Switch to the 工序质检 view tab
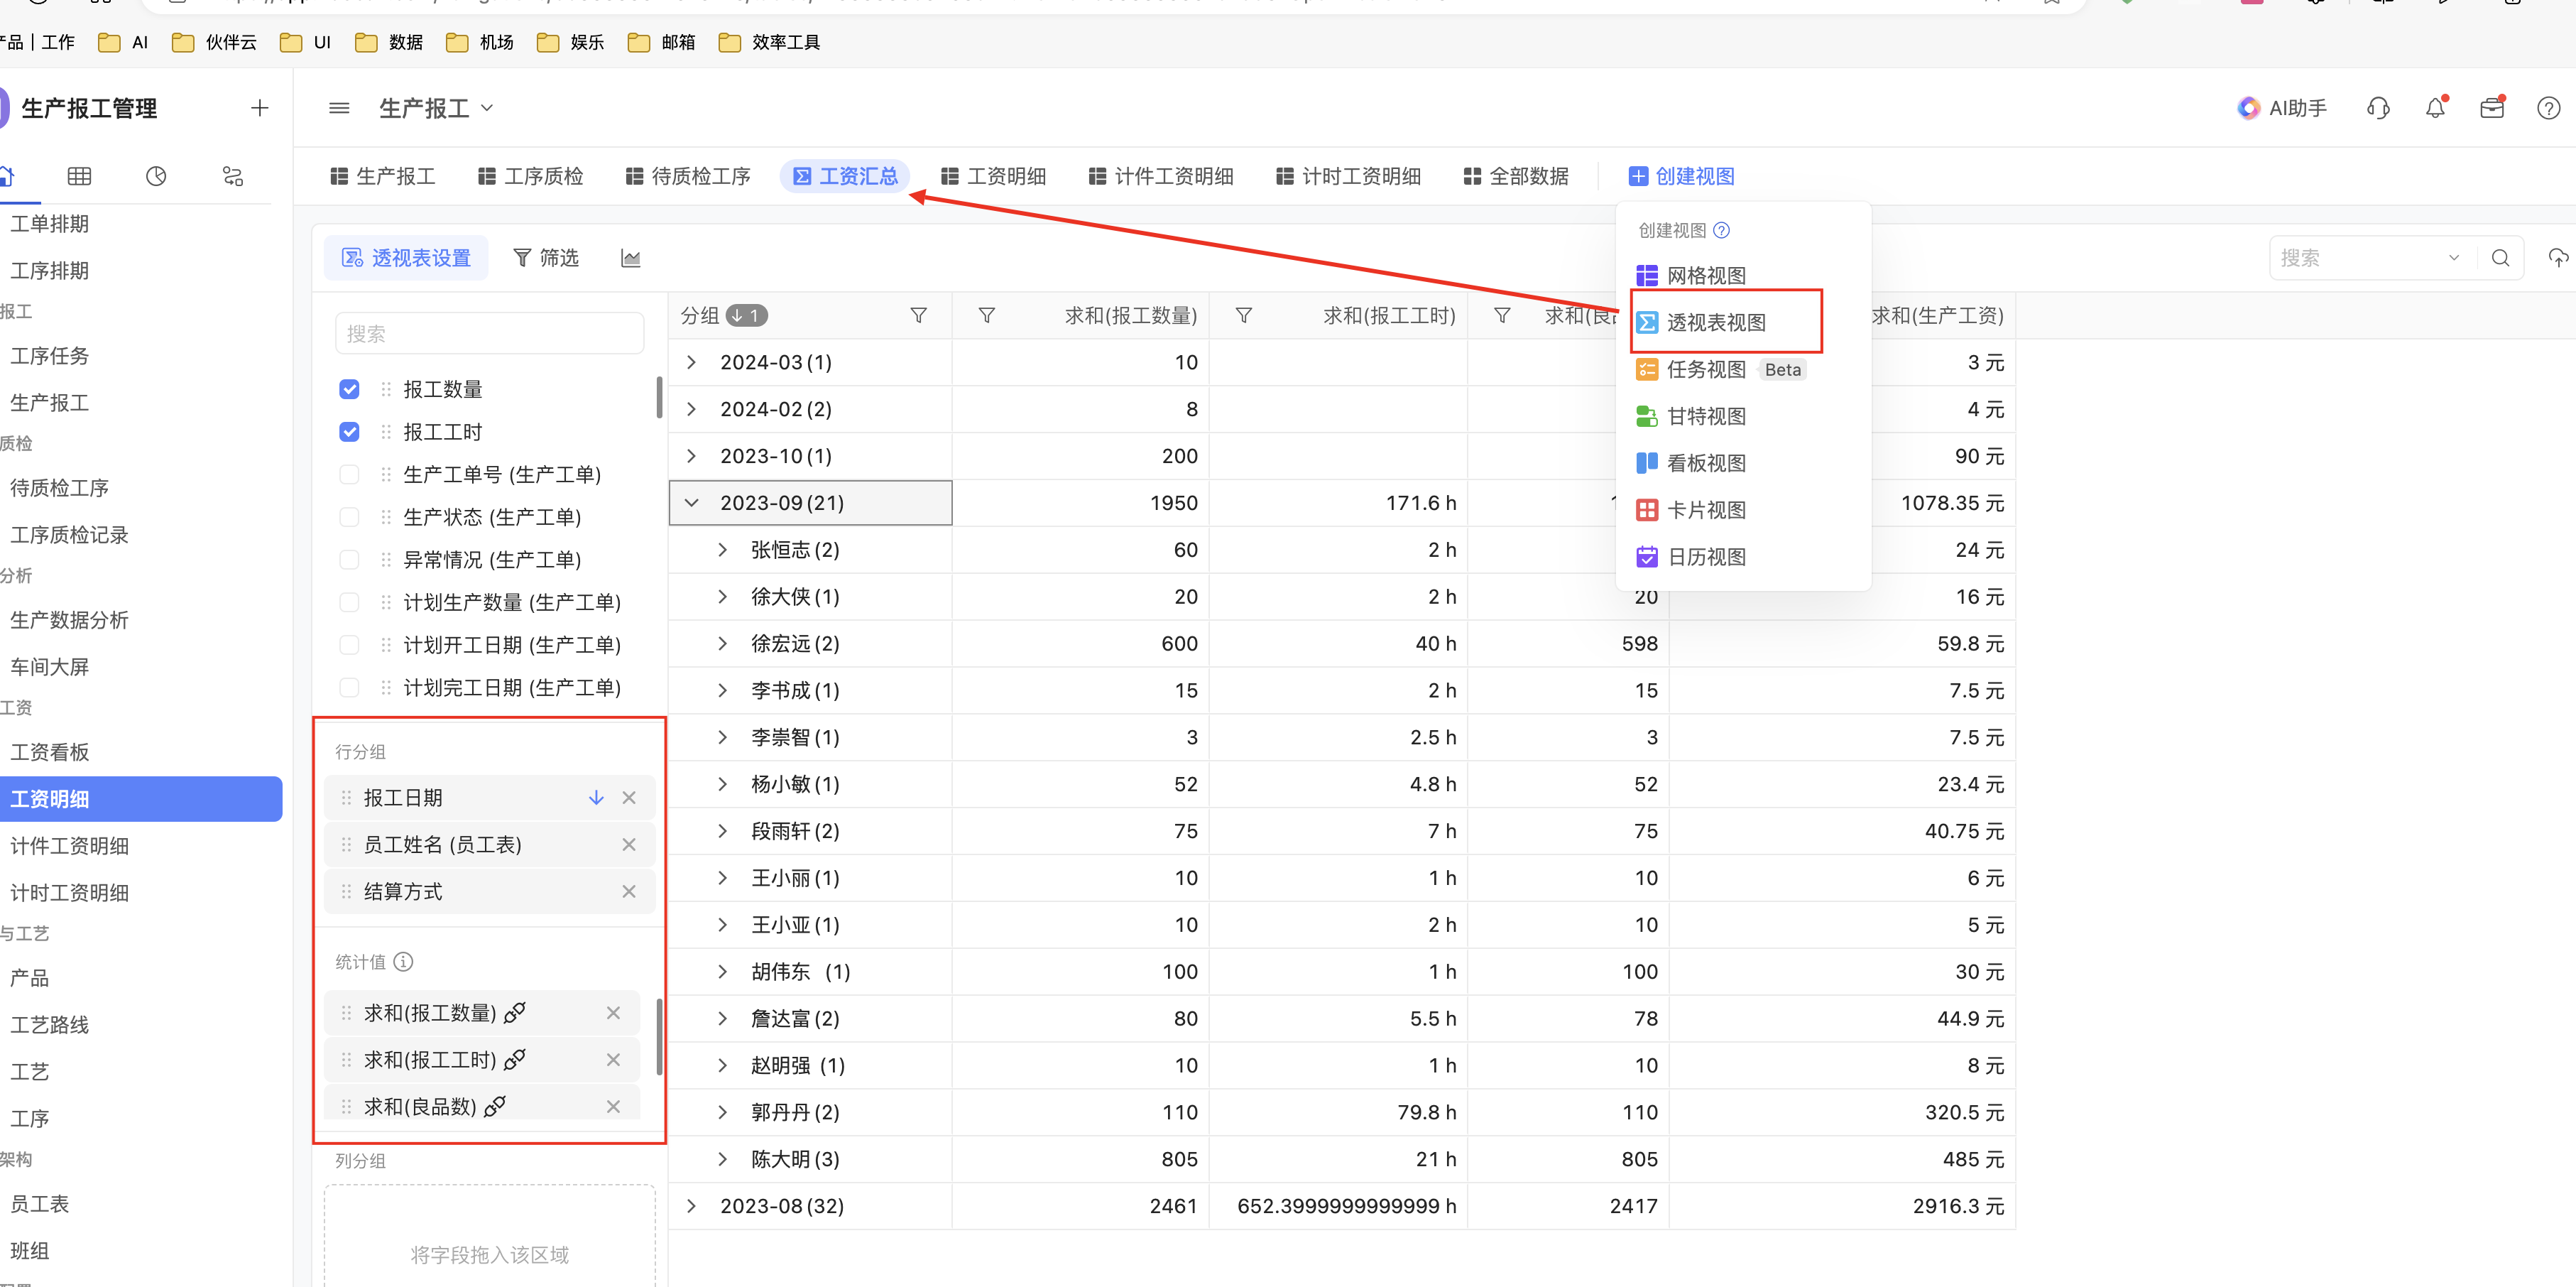This screenshot has width=2576, height=1287. tap(531, 177)
